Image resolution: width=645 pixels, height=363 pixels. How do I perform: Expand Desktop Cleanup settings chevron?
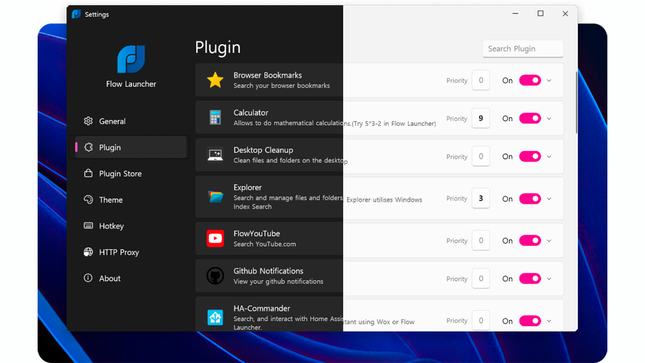(549, 156)
